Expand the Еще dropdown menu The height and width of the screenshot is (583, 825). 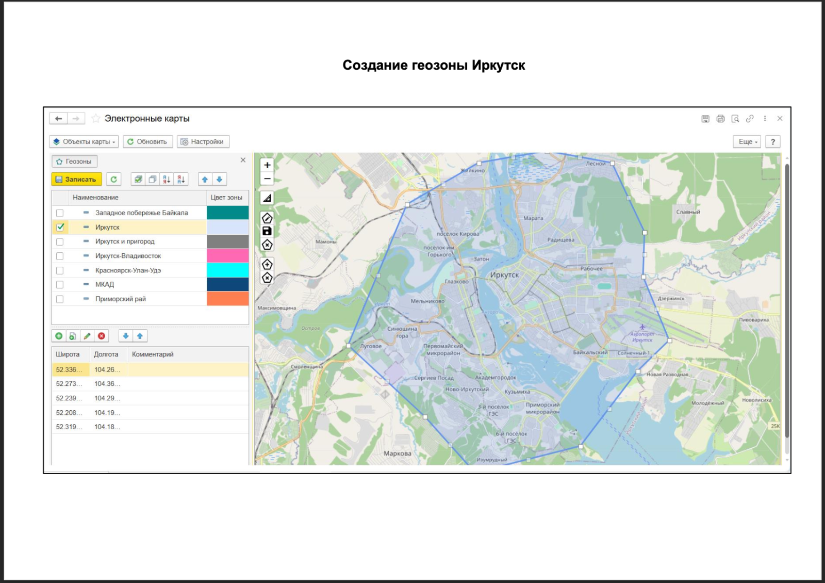click(747, 142)
